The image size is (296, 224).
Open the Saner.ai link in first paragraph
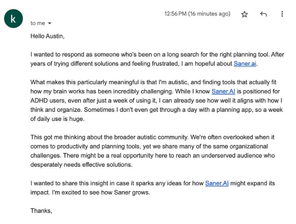point(245,64)
